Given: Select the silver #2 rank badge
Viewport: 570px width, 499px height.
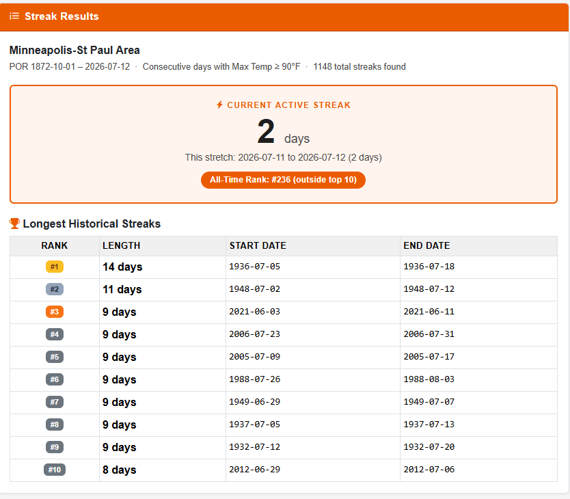Looking at the screenshot, I should pos(55,289).
